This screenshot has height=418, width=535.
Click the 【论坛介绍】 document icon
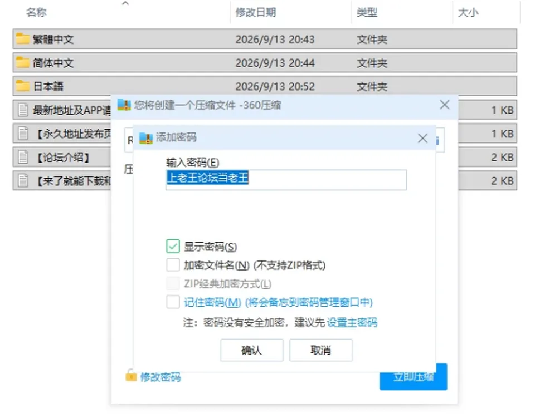(23, 157)
